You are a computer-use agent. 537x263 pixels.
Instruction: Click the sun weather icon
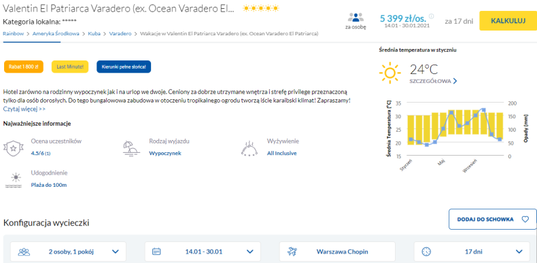click(389, 73)
